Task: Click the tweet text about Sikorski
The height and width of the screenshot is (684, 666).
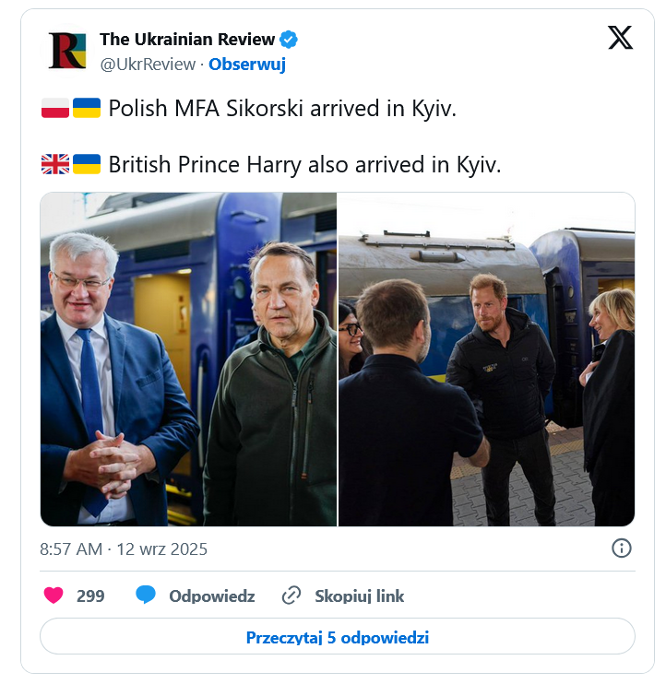Action: (282, 108)
